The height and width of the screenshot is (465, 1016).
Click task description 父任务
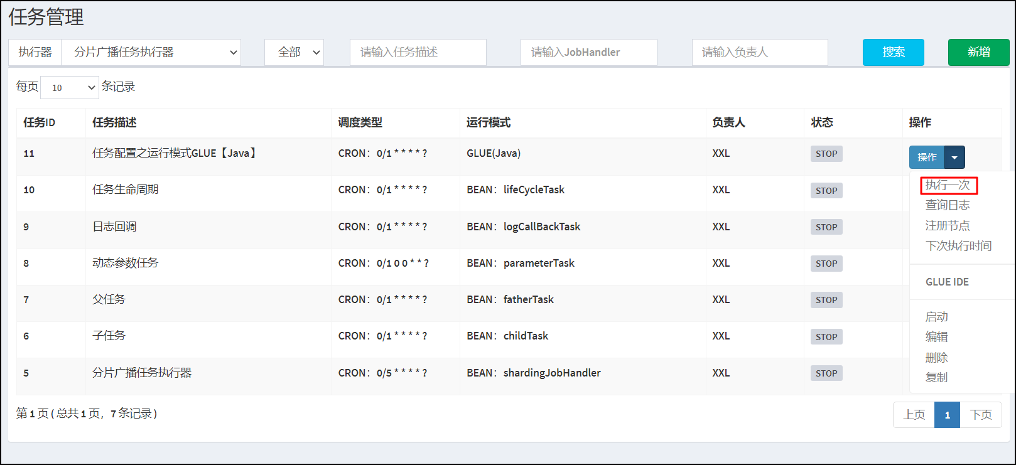tap(109, 299)
